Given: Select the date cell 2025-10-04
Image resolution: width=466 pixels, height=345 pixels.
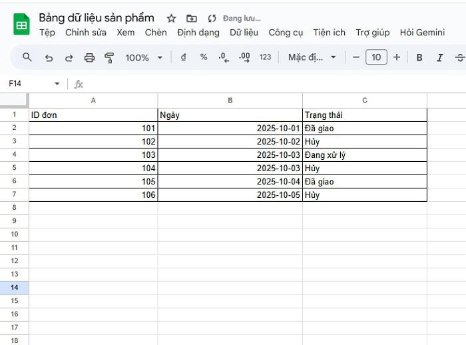Looking at the screenshot, I should pyautogui.click(x=230, y=181).
